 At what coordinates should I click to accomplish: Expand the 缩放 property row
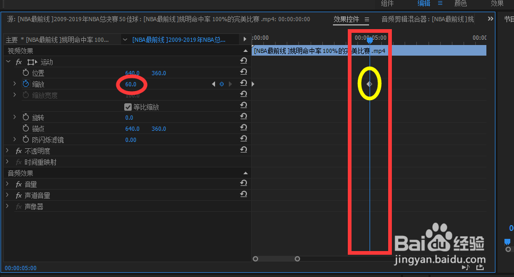[x=14, y=84]
